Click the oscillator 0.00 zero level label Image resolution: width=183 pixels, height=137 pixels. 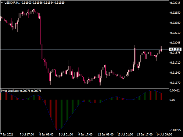172,100
